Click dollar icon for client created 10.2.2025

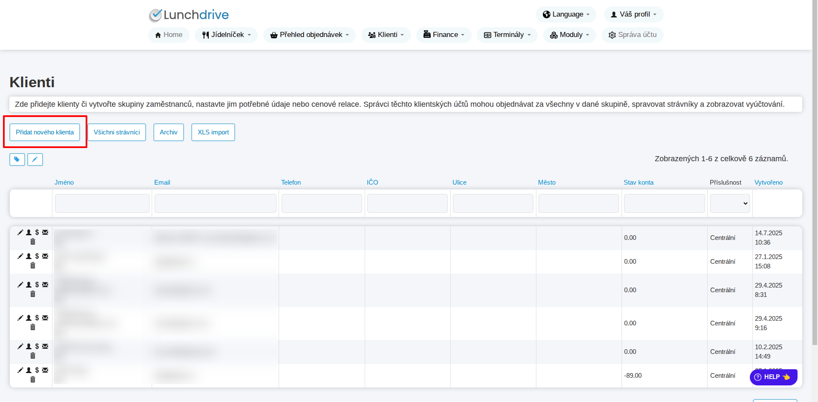(37, 346)
